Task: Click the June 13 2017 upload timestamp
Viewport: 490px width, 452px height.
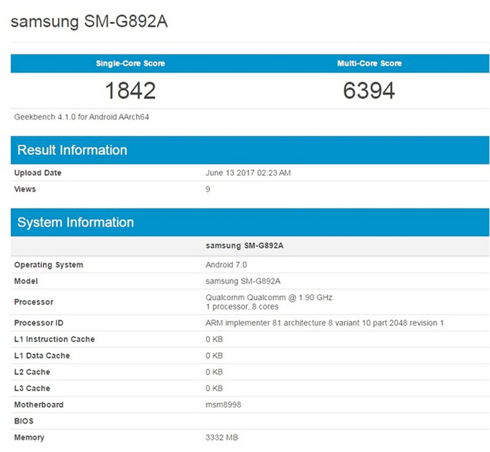Action: point(248,173)
